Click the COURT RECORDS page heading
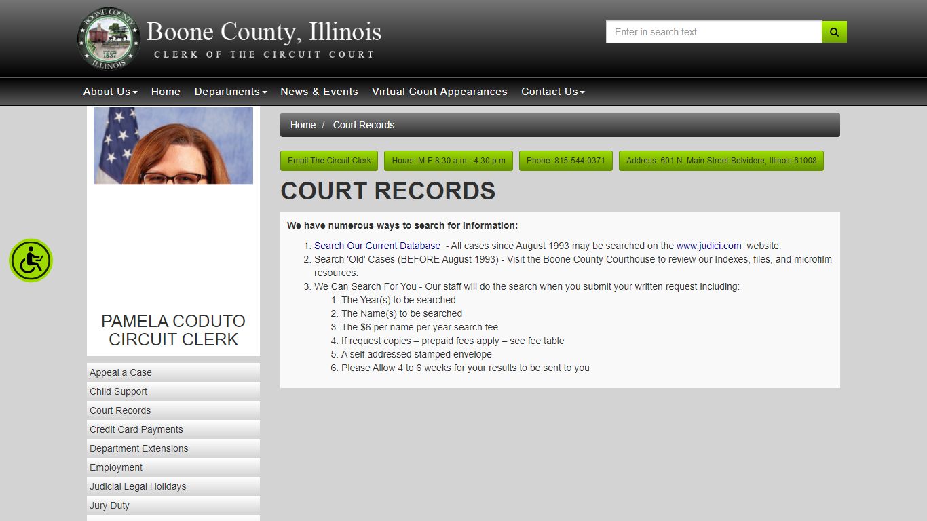This screenshot has width=927, height=521. pyautogui.click(x=388, y=191)
